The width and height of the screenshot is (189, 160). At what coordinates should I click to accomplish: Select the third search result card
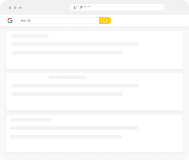(x=95, y=134)
